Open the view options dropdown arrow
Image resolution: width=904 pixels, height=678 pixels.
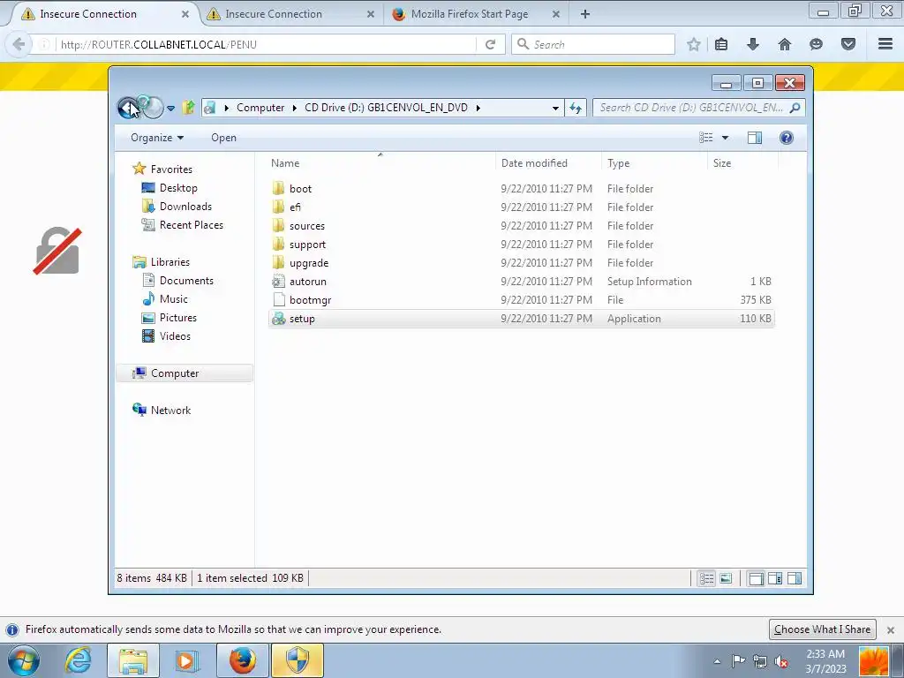tap(726, 138)
